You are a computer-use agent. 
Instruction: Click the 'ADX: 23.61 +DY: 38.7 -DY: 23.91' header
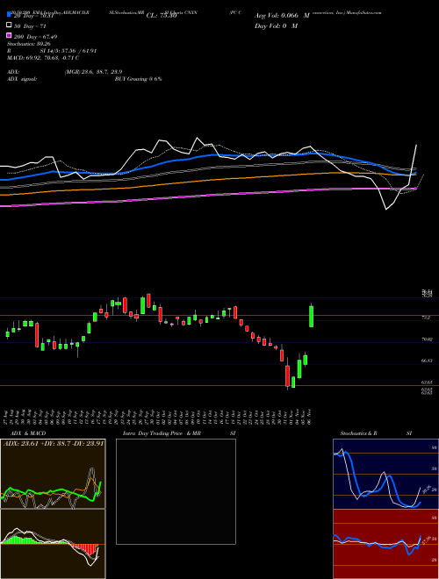click(x=54, y=443)
